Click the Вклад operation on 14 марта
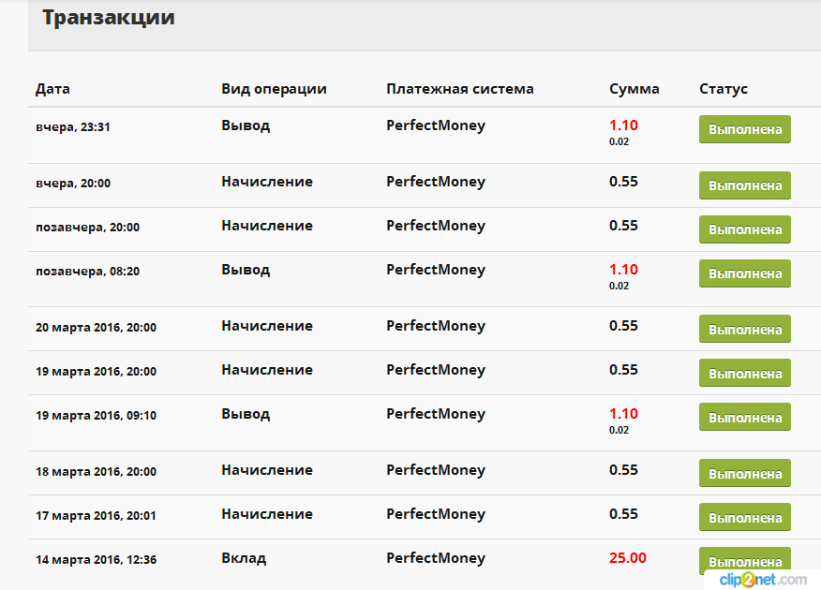This screenshot has height=590, width=821. (x=244, y=558)
